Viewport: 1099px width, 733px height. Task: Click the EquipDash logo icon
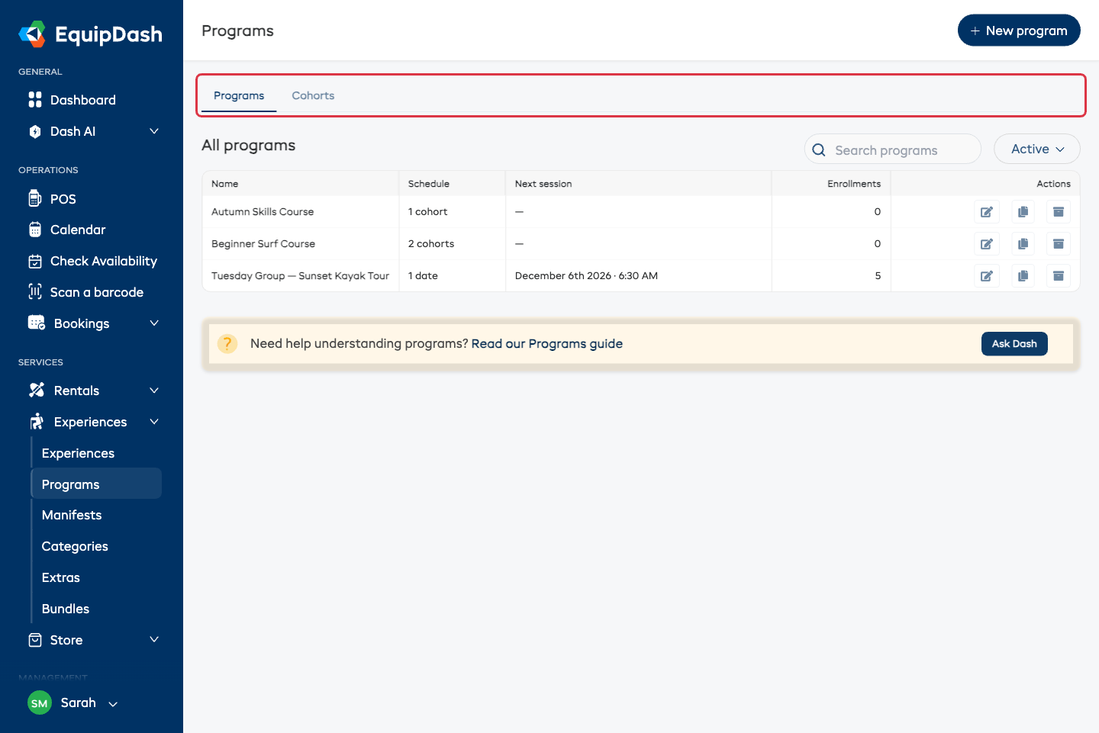coord(32,34)
